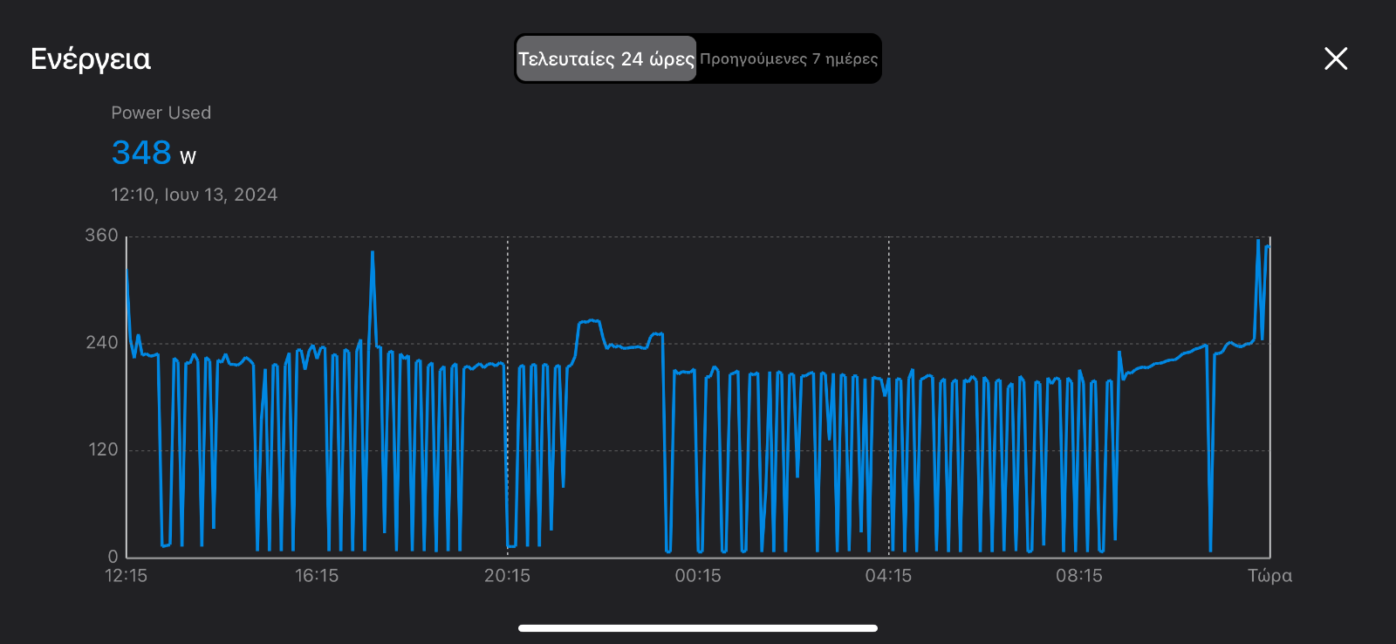The height and width of the screenshot is (644, 1396).
Task: Tap the 12:15 time axis label
Action: click(x=126, y=575)
